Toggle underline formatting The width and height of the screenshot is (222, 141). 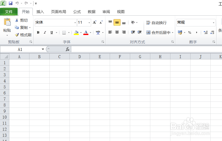coord(52,32)
